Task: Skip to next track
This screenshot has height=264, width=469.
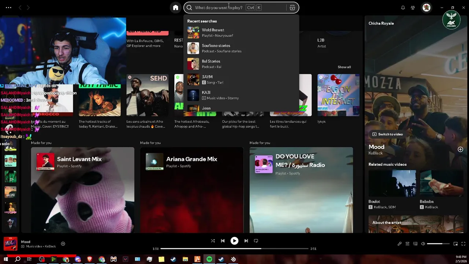Action: (246, 241)
